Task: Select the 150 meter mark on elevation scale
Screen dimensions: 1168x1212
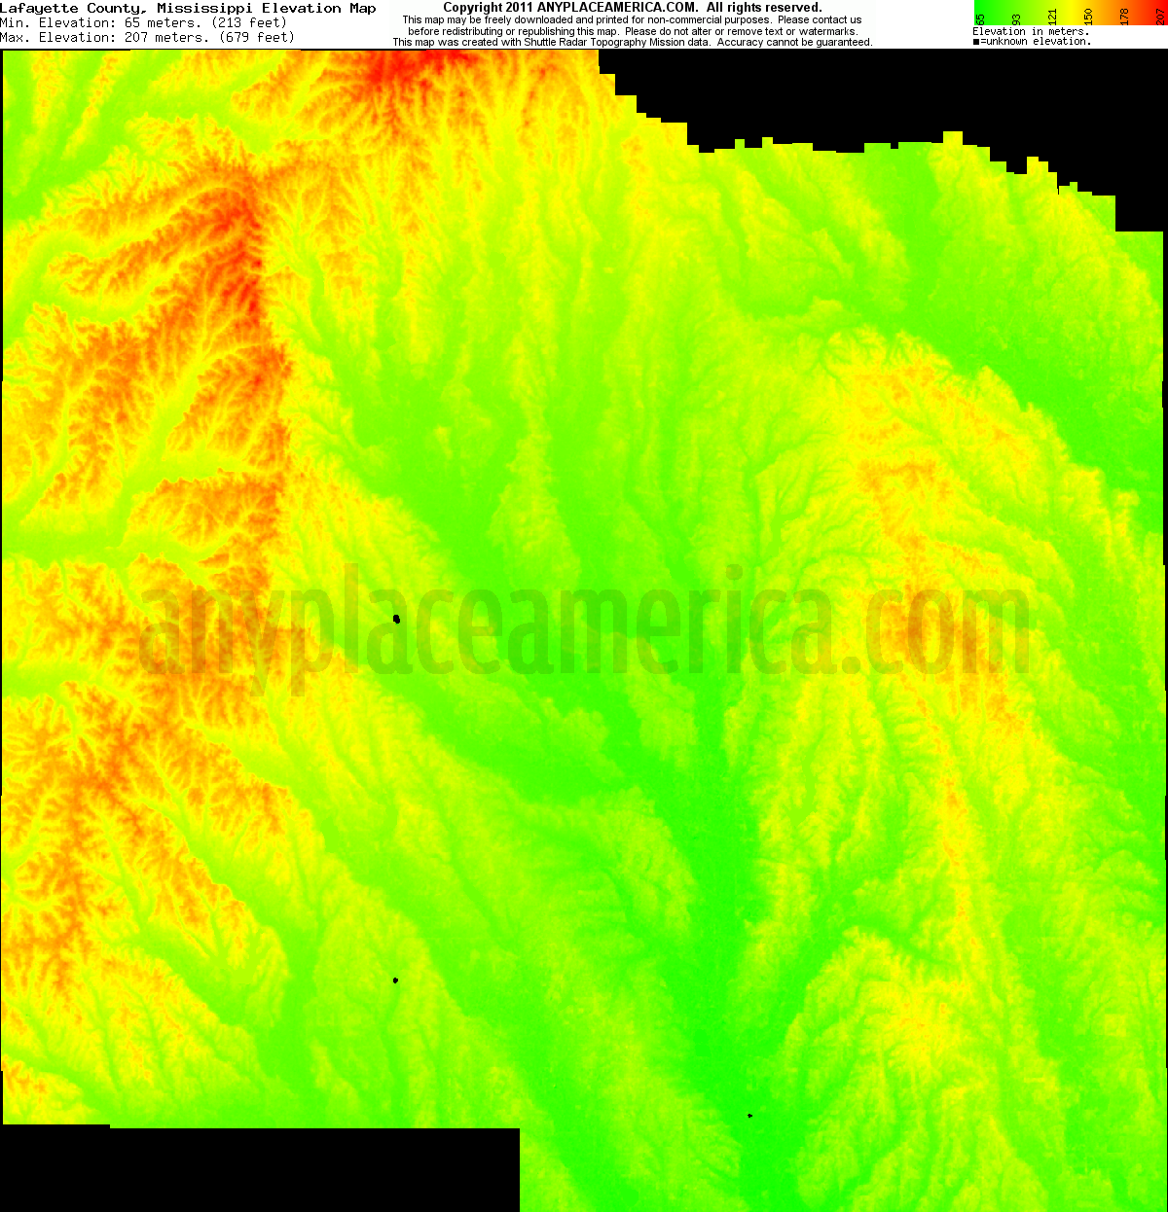Action: pos(1088,16)
